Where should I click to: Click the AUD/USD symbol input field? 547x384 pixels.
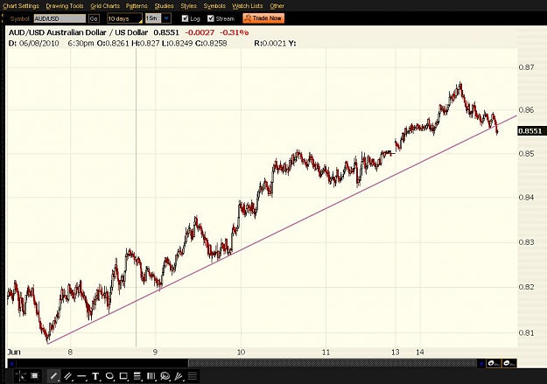click(x=60, y=18)
